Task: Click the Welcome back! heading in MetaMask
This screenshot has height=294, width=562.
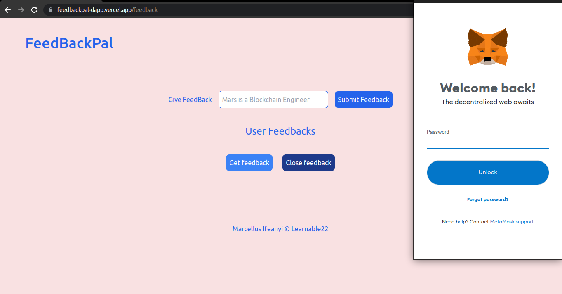Action: 488,88
